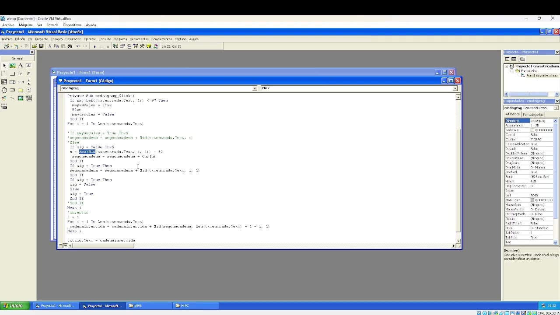Select the CheckBox control in toolbox
Image resolution: width=560 pixels, height=315 pixels.
(x=21, y=73)
